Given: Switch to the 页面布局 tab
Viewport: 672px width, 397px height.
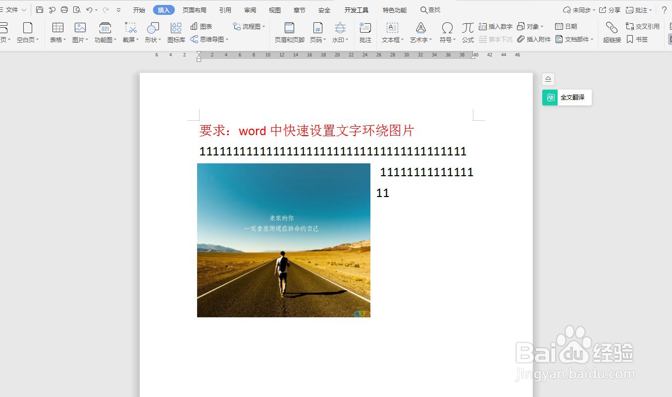Looking at the screenshot, I should (x=195, y=10).
